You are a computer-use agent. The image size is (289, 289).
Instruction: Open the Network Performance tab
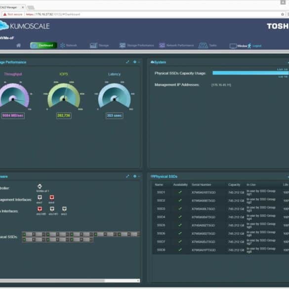176,45
